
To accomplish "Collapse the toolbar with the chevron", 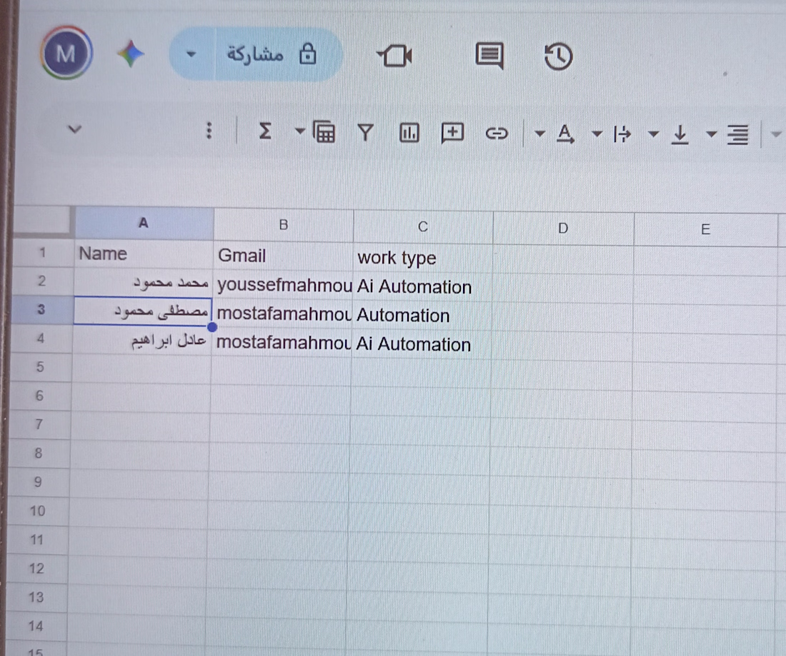I will coord(75,130).
